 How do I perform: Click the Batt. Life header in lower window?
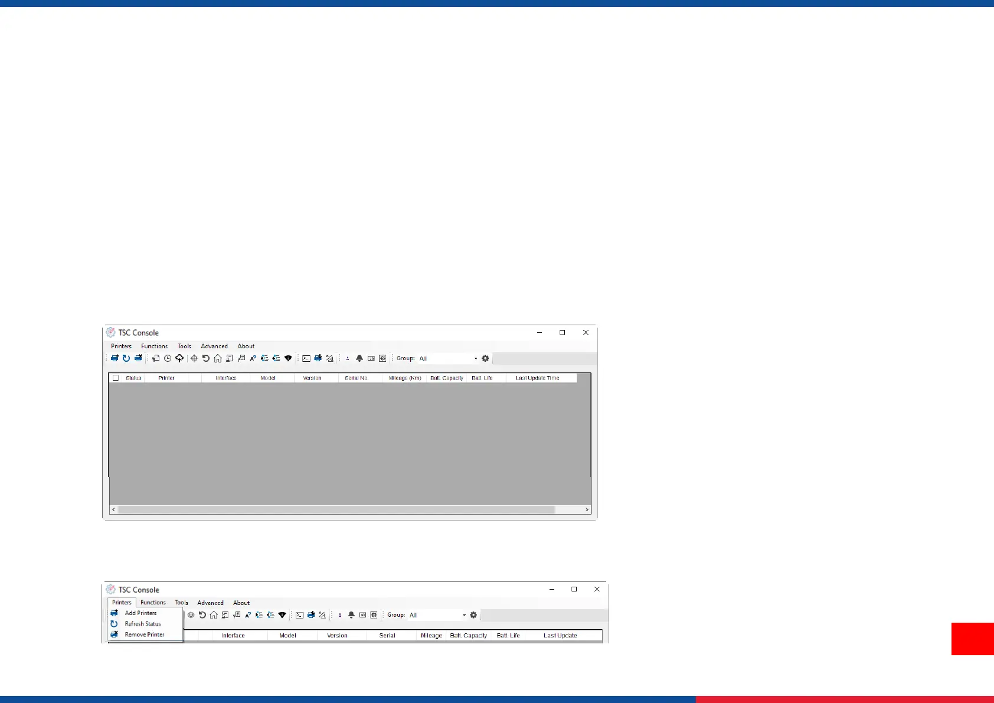point(508,636)
